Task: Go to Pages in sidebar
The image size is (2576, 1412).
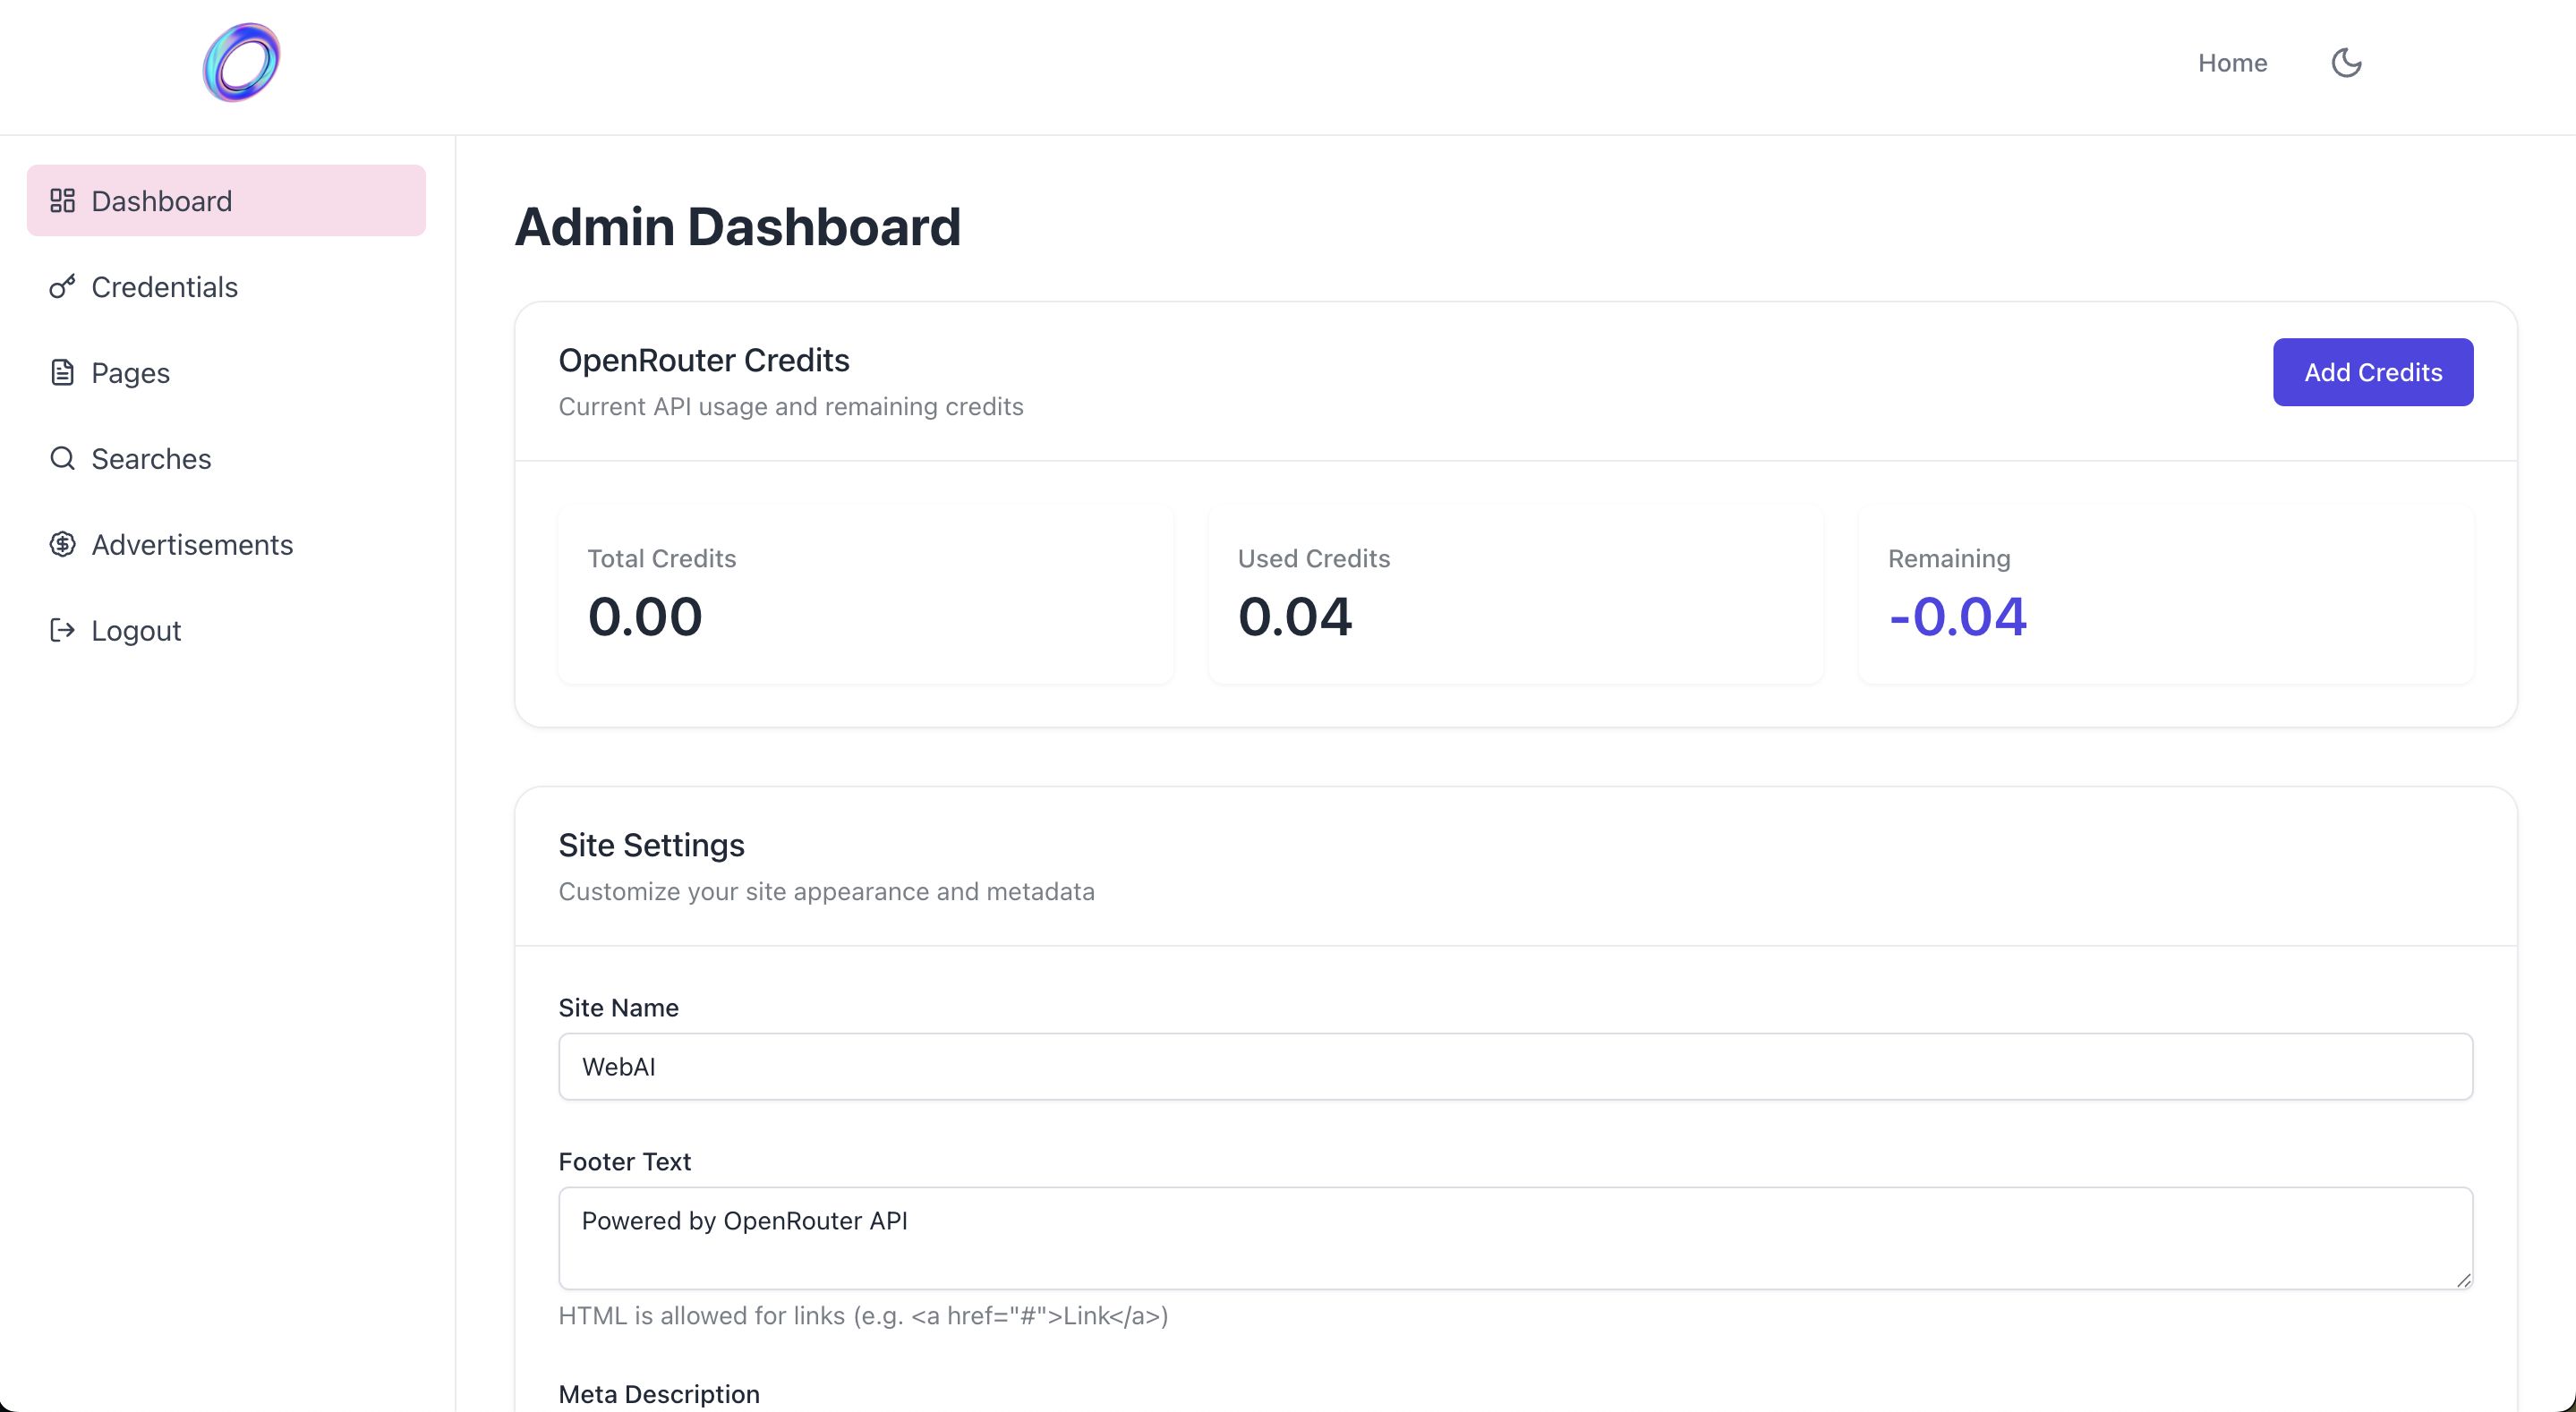Action: click(x=226, y=373)
